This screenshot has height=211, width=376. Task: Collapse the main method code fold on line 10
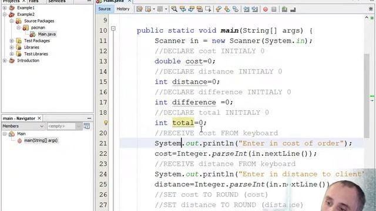click(x=113, y=29)
